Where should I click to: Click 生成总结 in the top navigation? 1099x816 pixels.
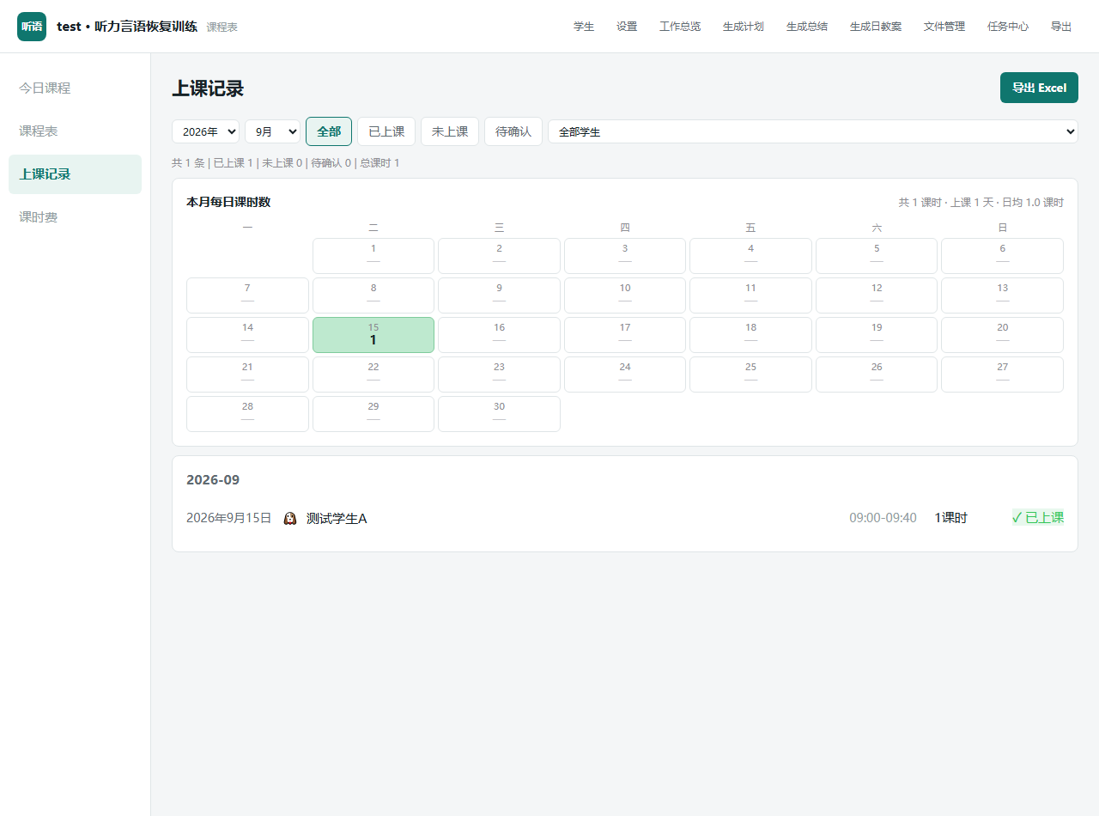[x=807, y=27]
